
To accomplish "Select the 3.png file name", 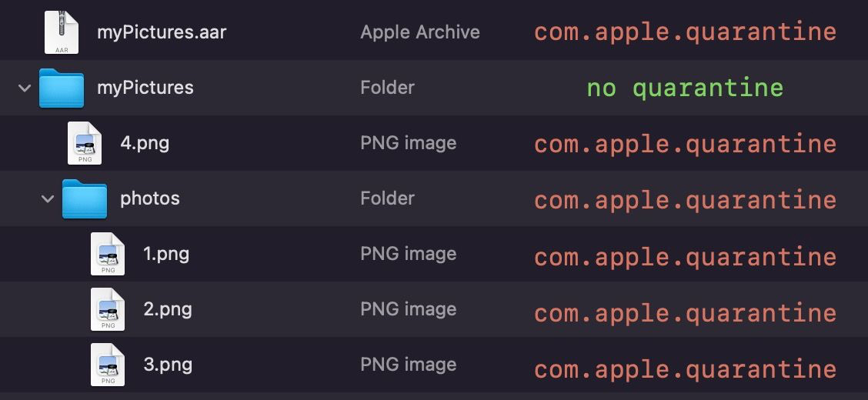I will pyautogui.click(x=168, y=365).
